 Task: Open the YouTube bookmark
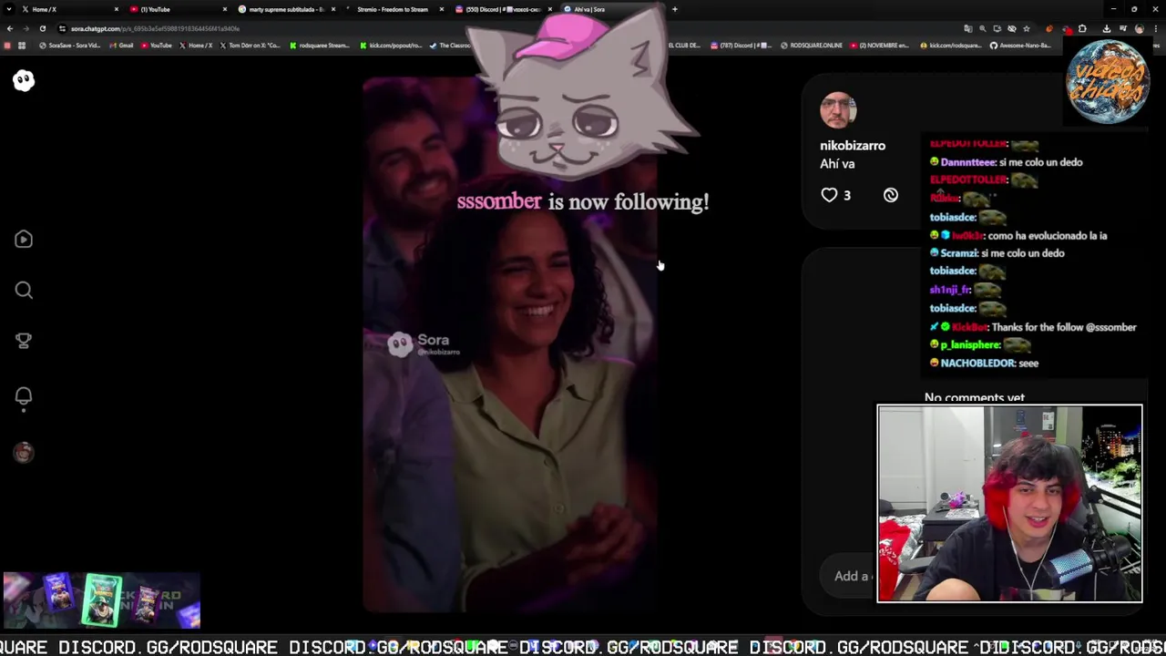click(156, 46)
